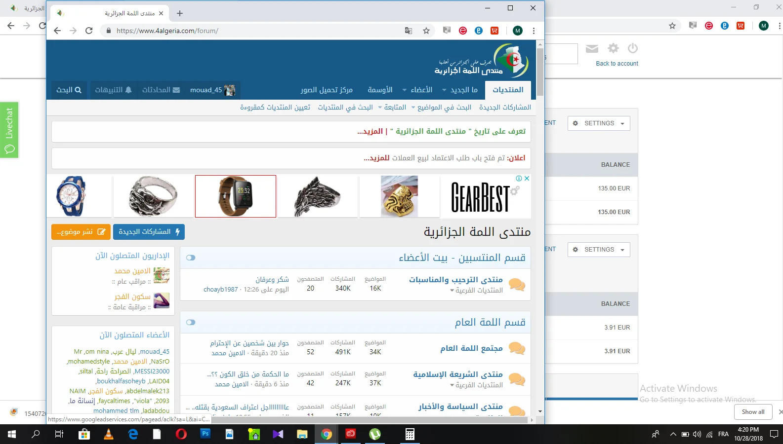The height and width of the screenshot is (444, 783).
Task: Collapse the قسم المنتسبين category toggle
Action: coord(191,258)
